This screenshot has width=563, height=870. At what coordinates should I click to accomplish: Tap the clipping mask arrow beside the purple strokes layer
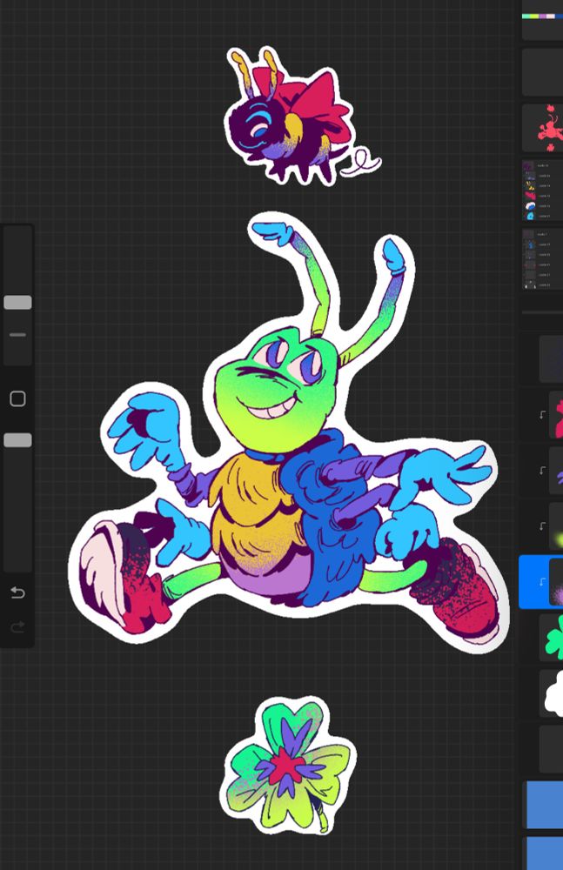[x=542, y=471]
